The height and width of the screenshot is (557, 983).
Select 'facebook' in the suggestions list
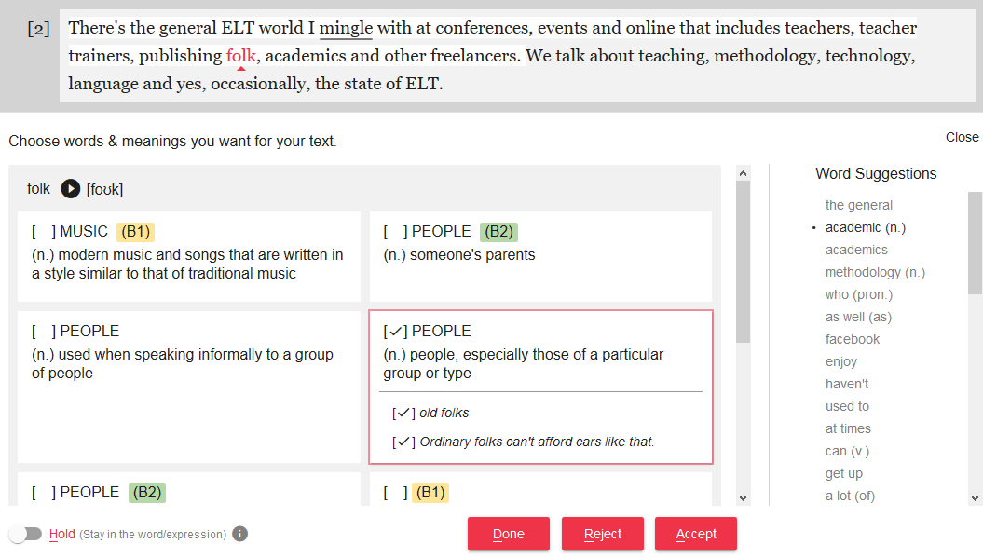pyautogui.click(x=852, y=339)
